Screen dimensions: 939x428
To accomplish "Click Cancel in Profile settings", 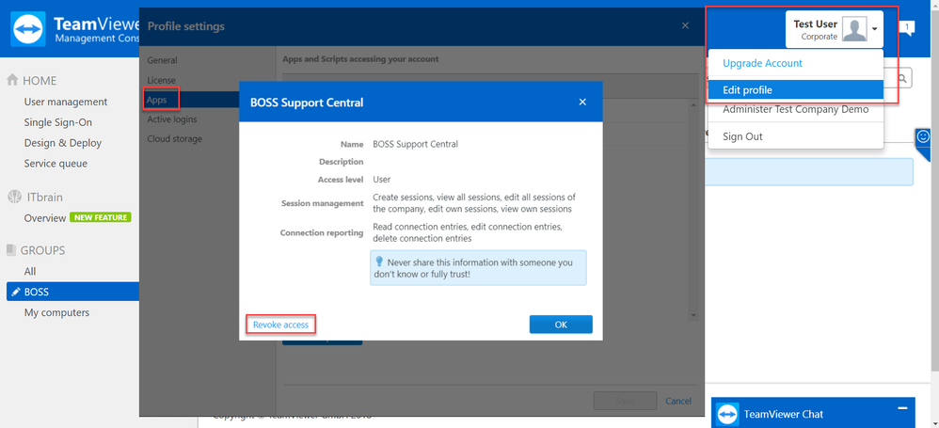I will pyautogui.click(x=678, y=401).
